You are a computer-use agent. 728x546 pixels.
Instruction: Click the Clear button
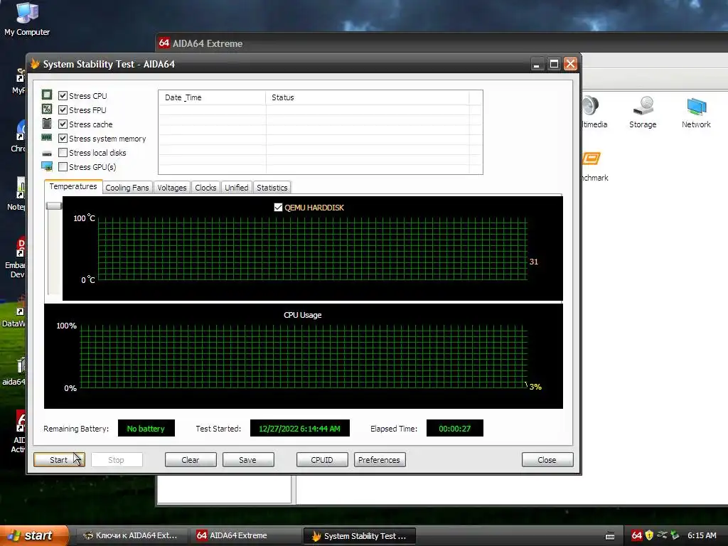191,460
